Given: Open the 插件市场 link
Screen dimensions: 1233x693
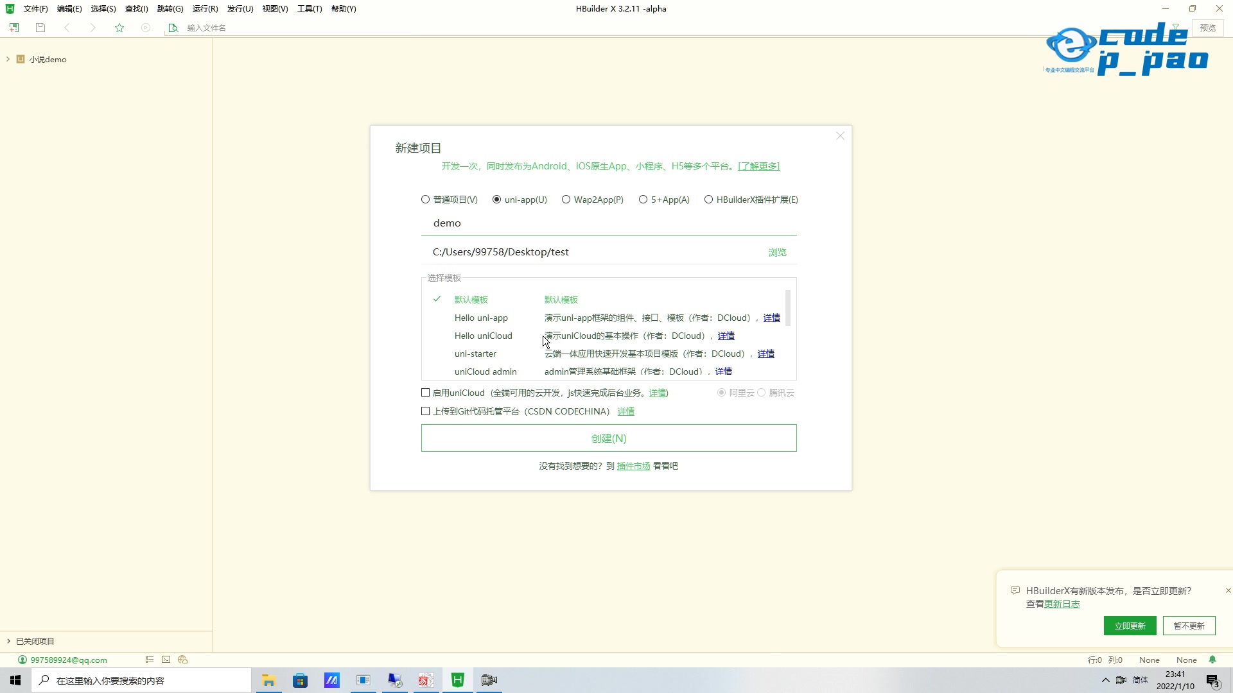Looking at the screenshot, I should click(x=633, y=466).
